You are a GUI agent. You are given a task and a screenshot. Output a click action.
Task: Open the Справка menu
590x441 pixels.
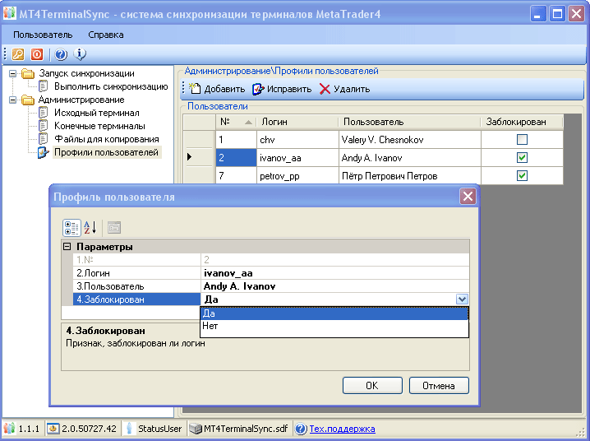[106, 35]
